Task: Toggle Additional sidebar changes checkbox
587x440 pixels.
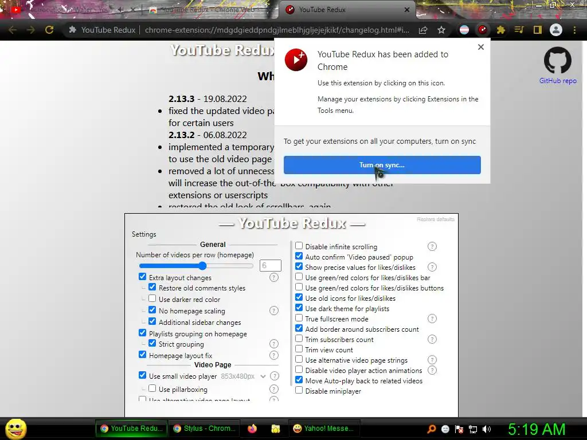Action: tap(152, 321)
